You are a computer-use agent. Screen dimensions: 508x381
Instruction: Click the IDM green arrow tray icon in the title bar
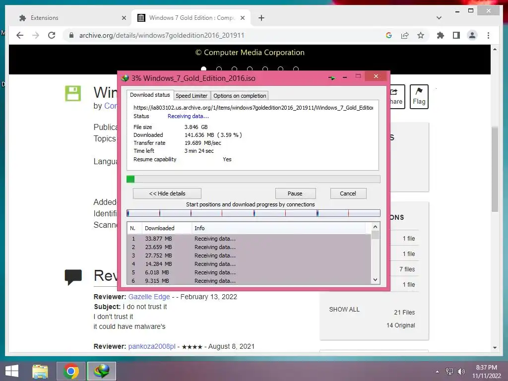pos(331,78)
